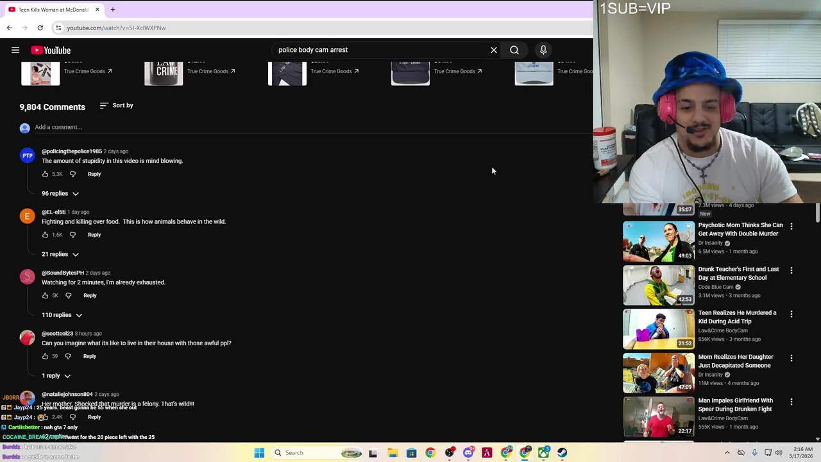Click the browser address bar URL
Image resolution: width=821 pixels, height=462 pixels.
click(116, 28)
